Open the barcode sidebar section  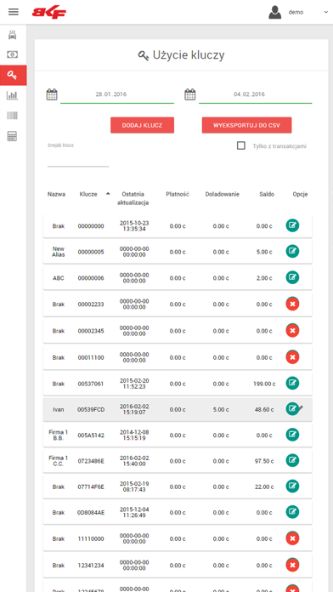(x=13, y=116)
